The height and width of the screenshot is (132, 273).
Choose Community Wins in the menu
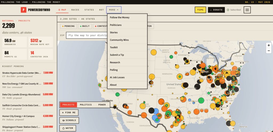tap(127, 40)
